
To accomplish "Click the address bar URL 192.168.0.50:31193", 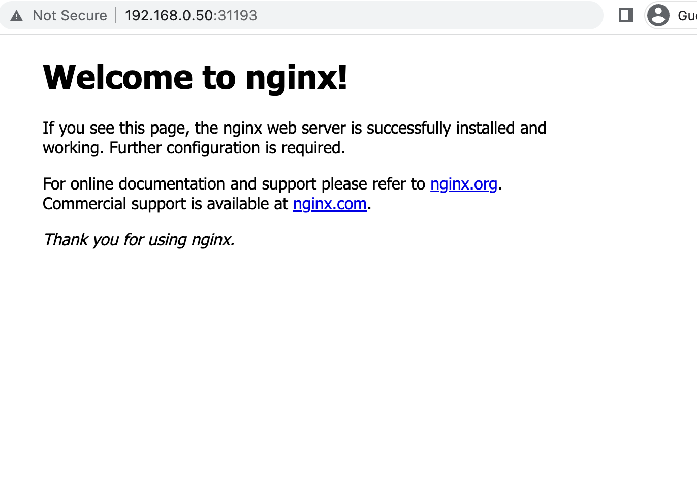I will tap(191, 16).
